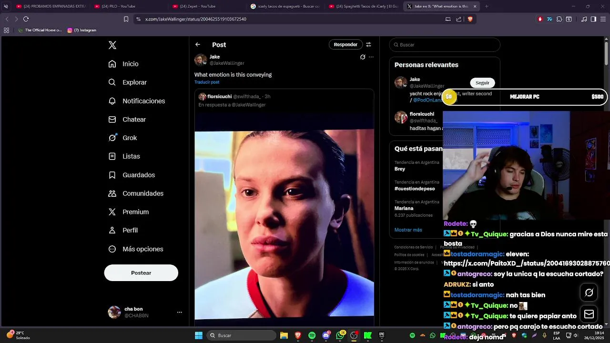Viewport: 610px width, 343px height.
Task: Open the three-dot menu on Jake's post
Action: (x=371, y=57)
